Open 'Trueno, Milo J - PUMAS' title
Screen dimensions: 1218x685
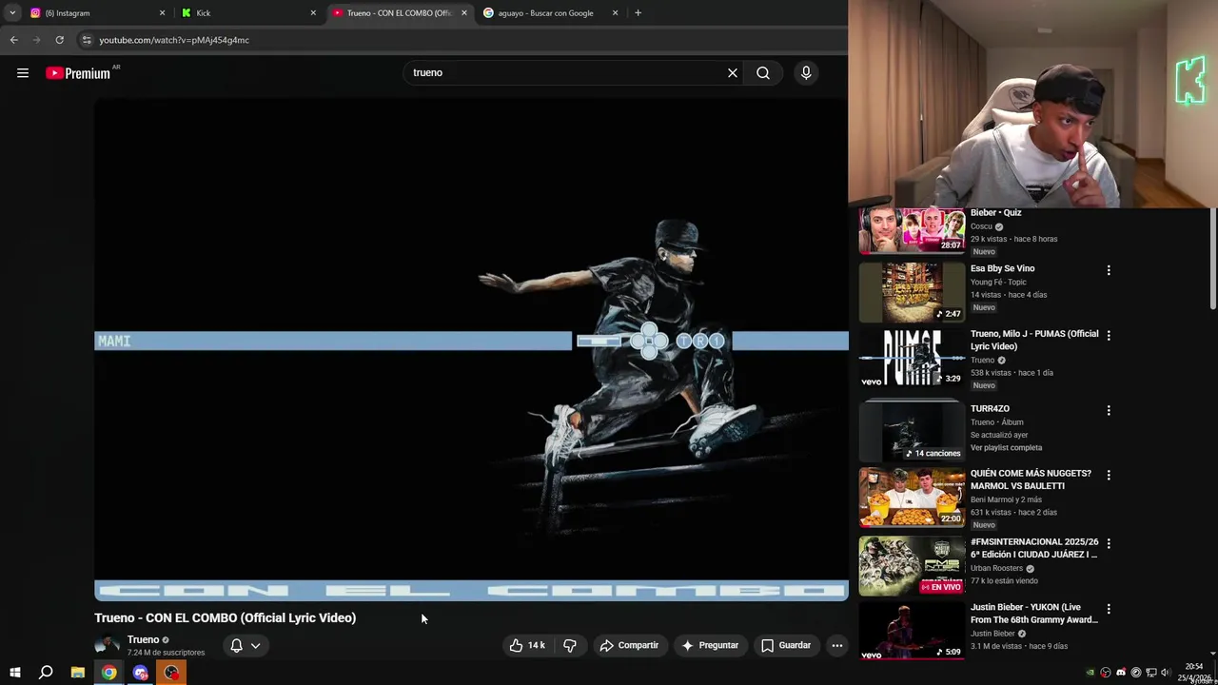pos(1033,340)
